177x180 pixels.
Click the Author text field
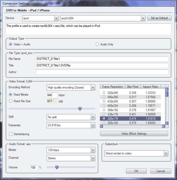pos(102,72)
